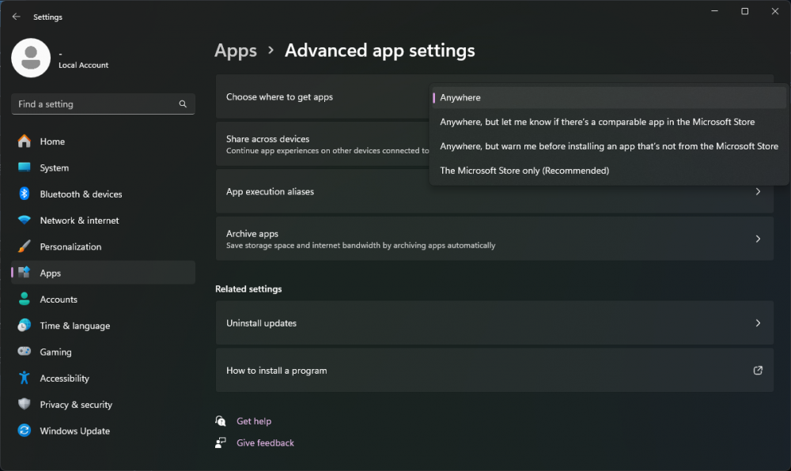Click the Accessibility figure icon
Screen dimensions: 791x471
coord(25,379)
